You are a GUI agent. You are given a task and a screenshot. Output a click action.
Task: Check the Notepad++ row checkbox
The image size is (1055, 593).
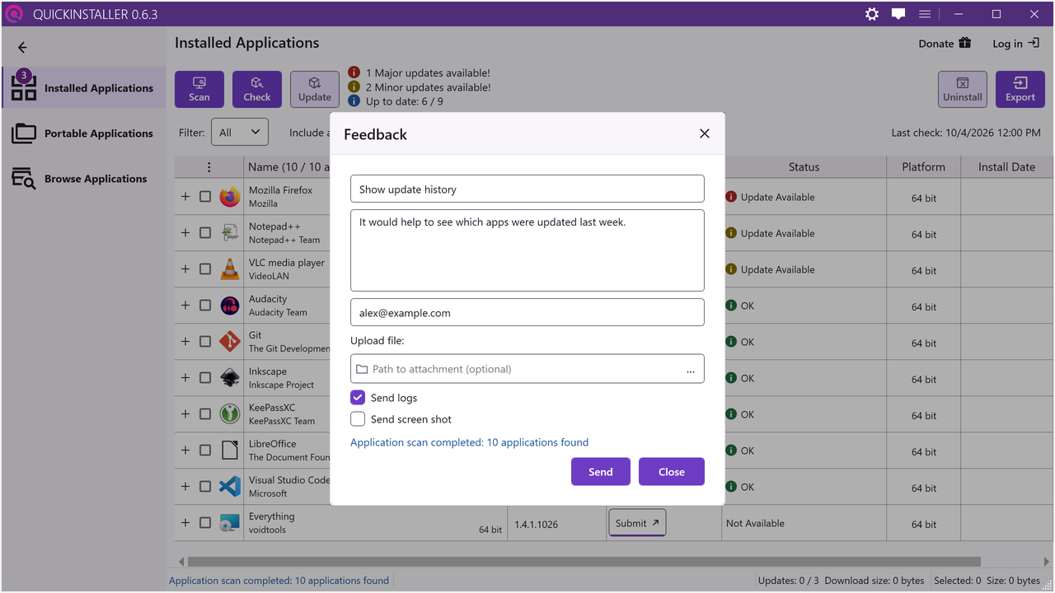[205, 233]
